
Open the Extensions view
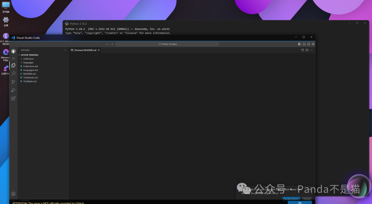(13, 98)
